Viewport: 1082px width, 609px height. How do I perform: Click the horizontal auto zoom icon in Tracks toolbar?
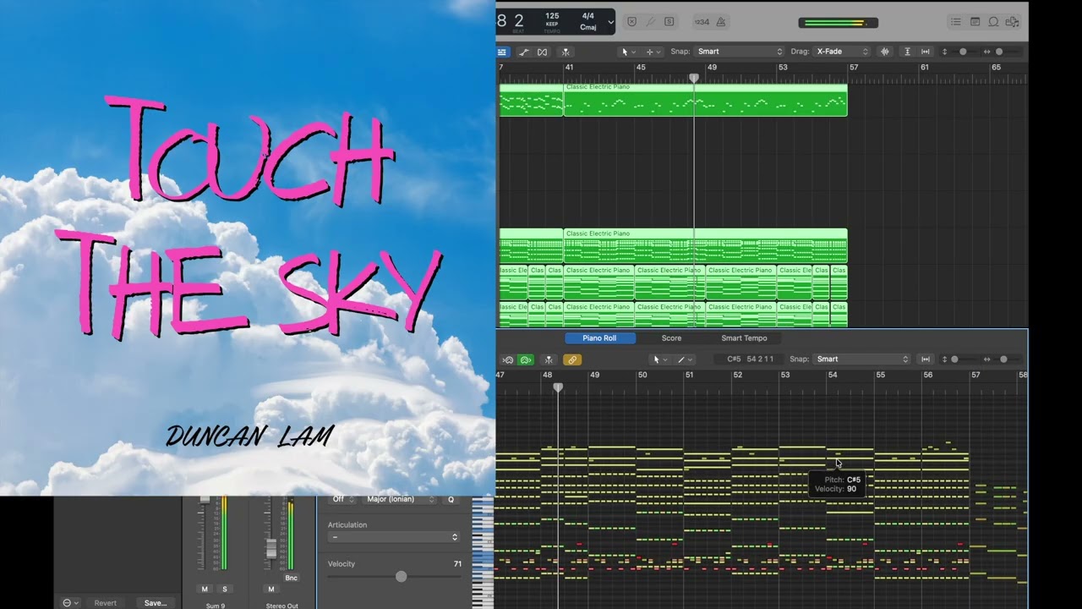pyautogui.click(x=926, y=52)
